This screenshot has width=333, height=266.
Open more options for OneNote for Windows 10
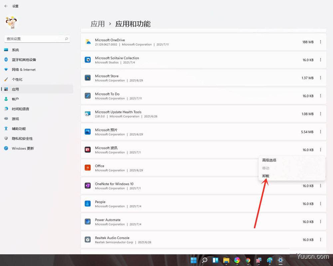(x=320, y=186)
